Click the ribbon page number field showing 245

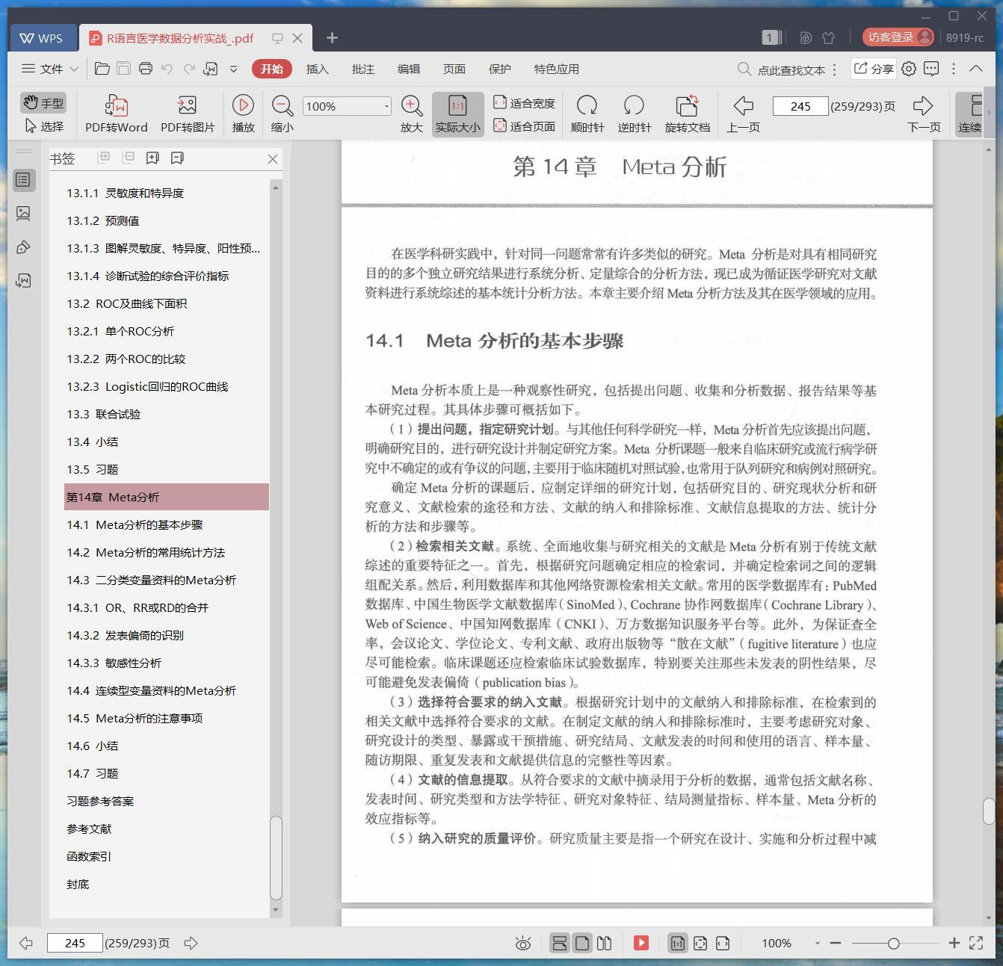(800, 106)
